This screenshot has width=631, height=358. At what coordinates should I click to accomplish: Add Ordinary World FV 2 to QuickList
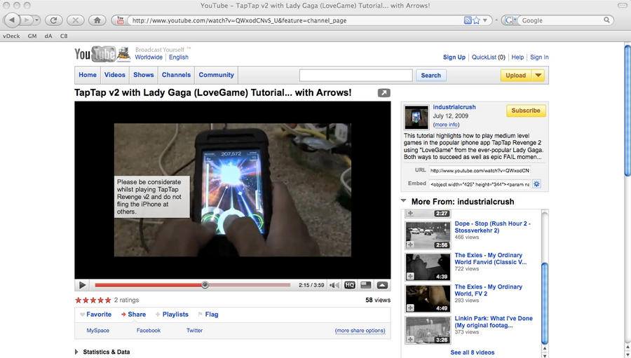point(410,308)
